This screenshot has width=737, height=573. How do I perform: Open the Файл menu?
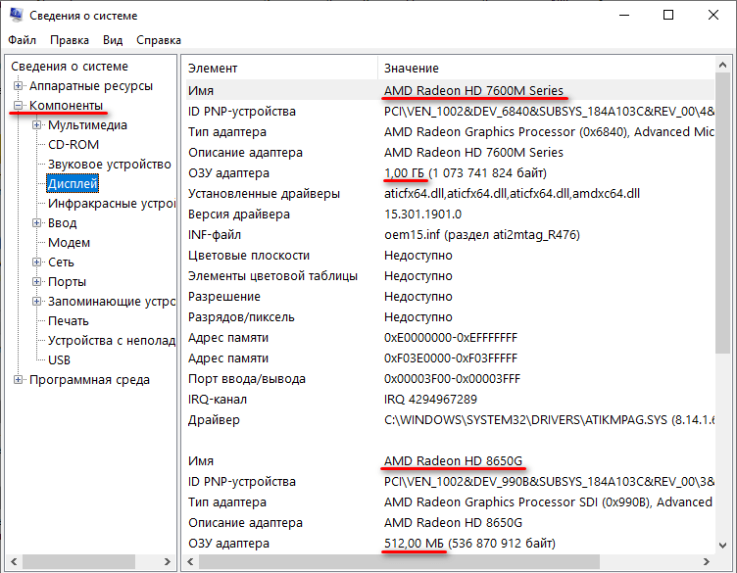[22, 40]
